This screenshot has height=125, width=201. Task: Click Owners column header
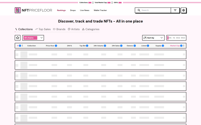pos(130,46)
